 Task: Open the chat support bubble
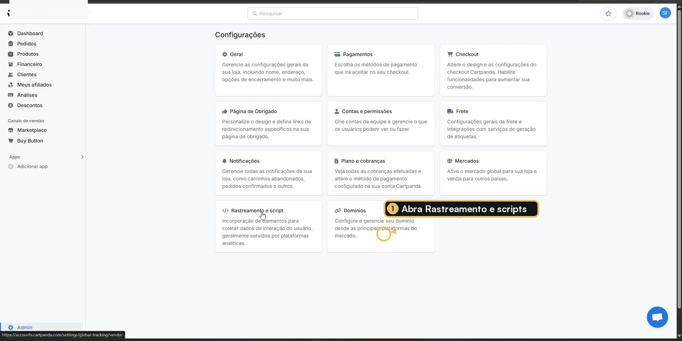(657, 317)
